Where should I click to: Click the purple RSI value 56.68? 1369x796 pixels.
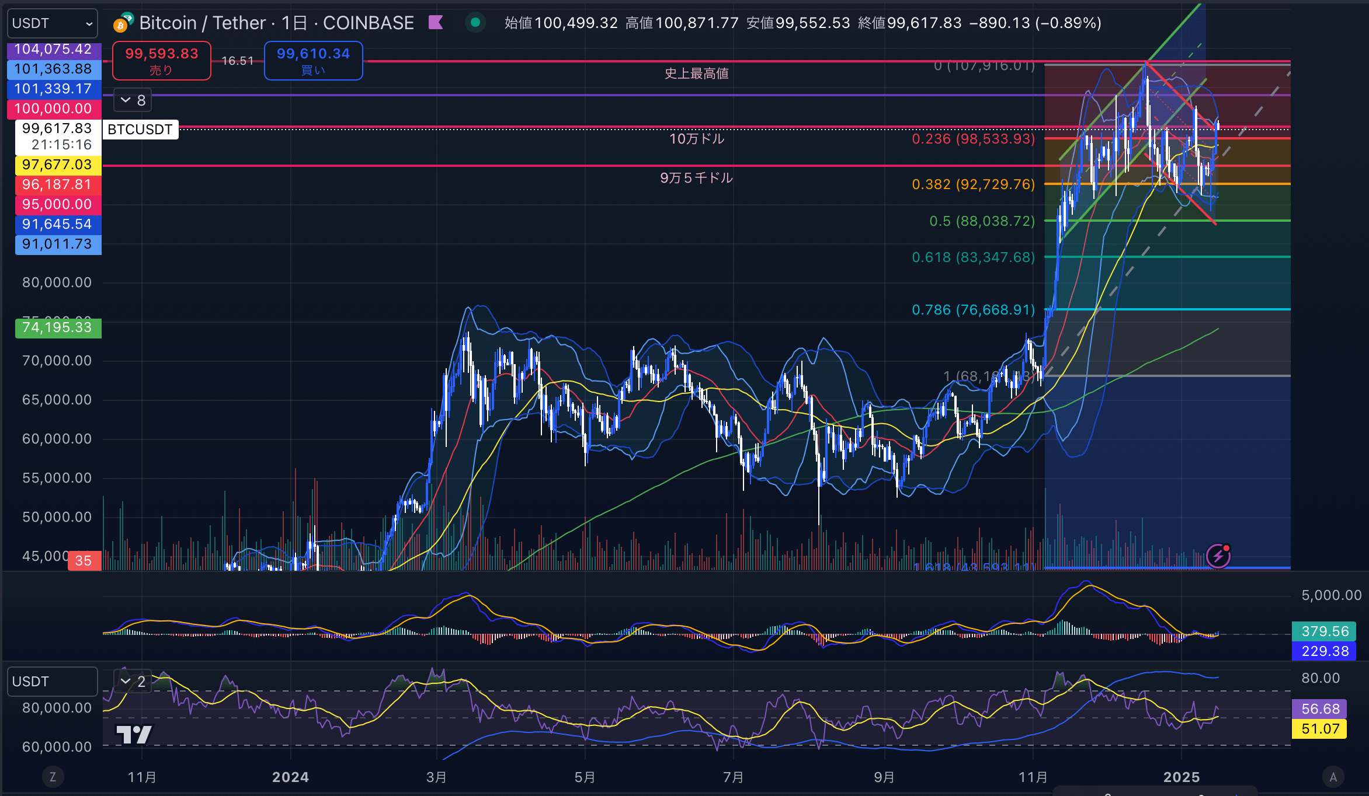click(1320, 709)
